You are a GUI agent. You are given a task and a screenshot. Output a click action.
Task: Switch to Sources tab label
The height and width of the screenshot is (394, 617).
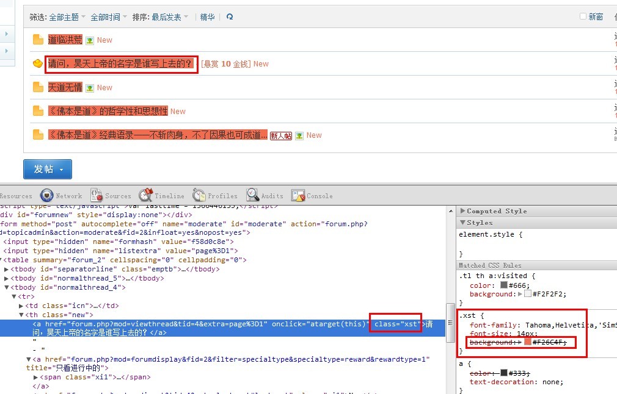[x=118, y=196]
